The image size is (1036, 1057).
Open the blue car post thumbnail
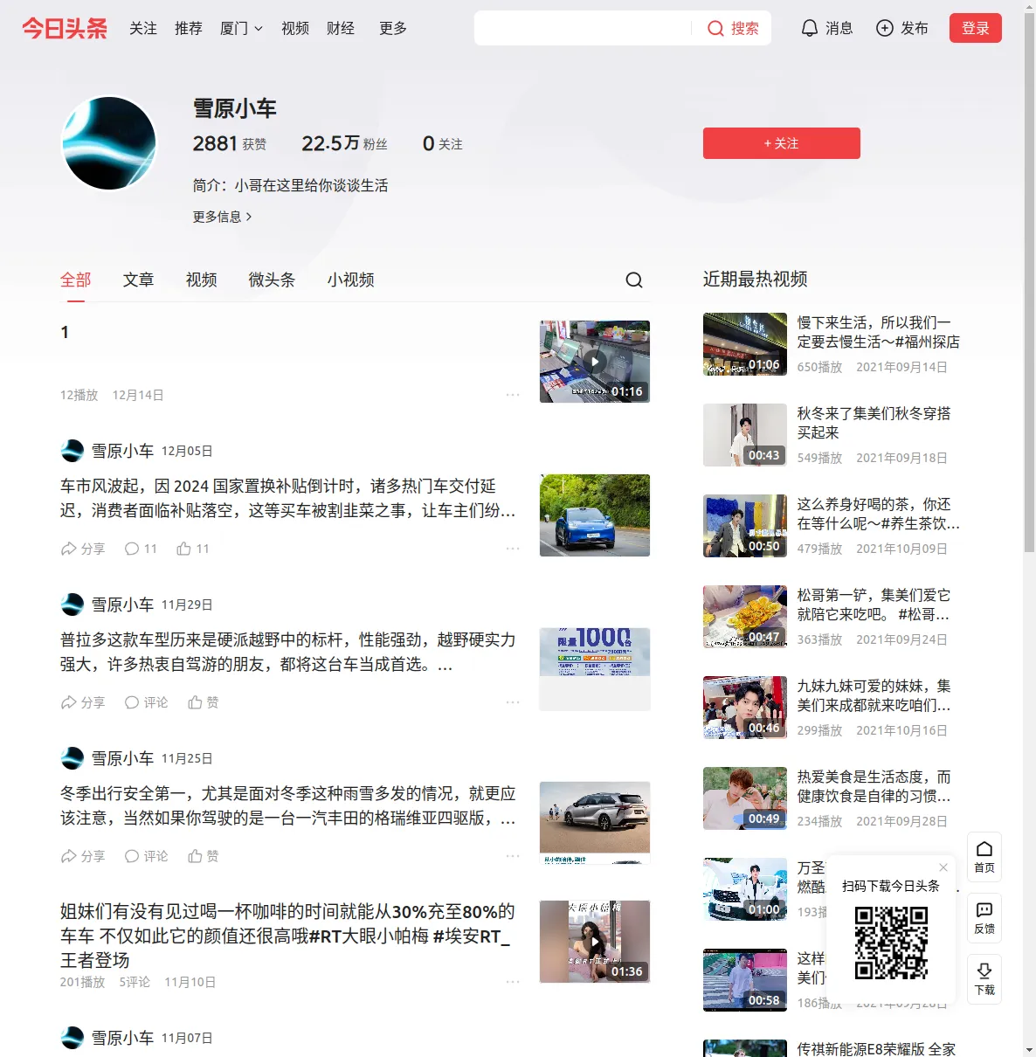click(595, 515)
